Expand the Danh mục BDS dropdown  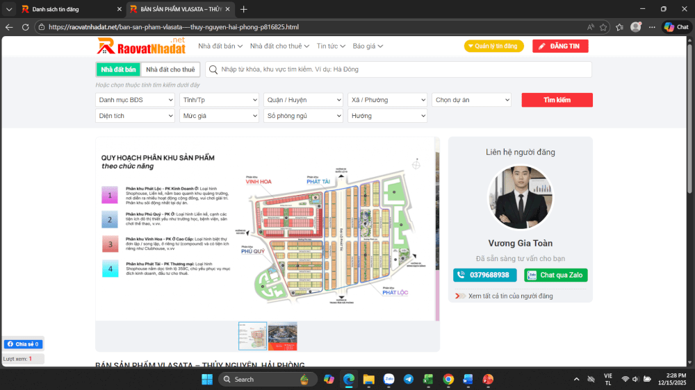click(x=135, y=100)
